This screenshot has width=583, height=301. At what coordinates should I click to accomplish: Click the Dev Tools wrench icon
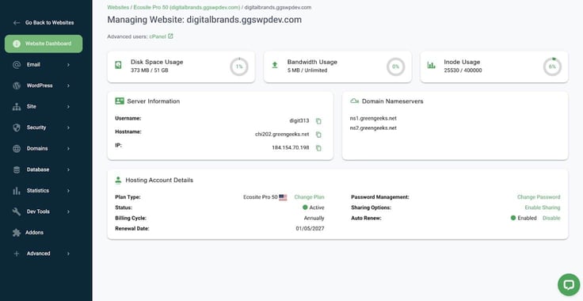coord(17,211)
